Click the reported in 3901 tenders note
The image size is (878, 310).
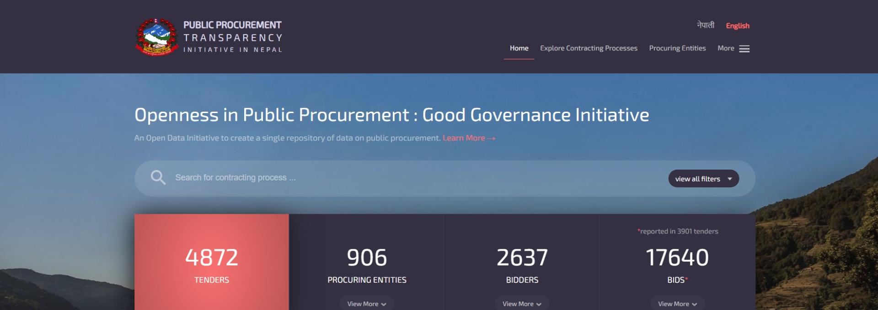coord(678,232)
